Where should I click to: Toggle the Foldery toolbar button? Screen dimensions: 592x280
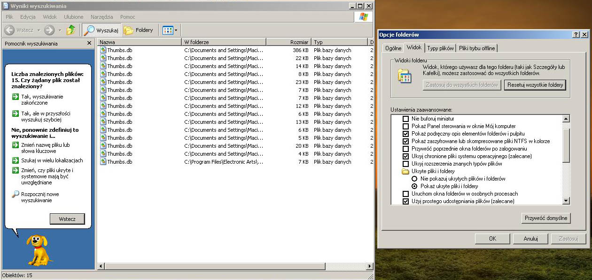click(x=139, y=30)
